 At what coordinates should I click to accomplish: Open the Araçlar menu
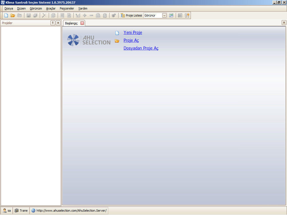pos(51,8)
